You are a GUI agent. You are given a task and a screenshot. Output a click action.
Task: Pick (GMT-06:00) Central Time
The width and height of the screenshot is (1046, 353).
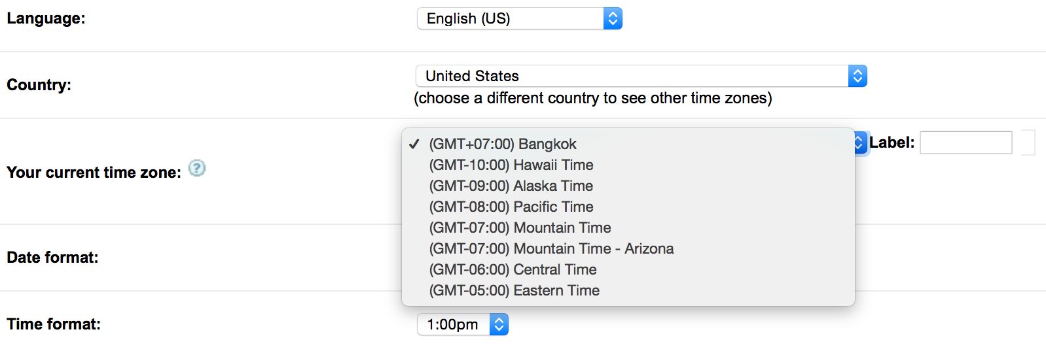click(513, 269)
